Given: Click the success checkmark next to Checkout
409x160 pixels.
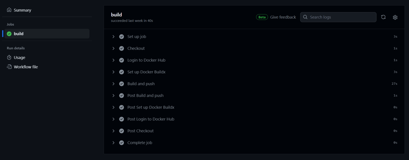Looking at the screenshot, I should pos(121,48).
